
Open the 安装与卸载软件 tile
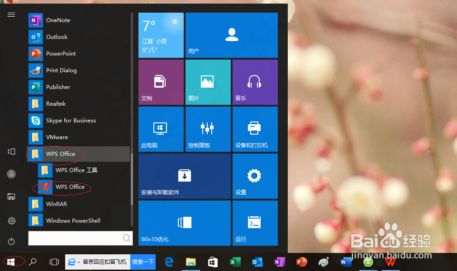click(x=185, y=176)
